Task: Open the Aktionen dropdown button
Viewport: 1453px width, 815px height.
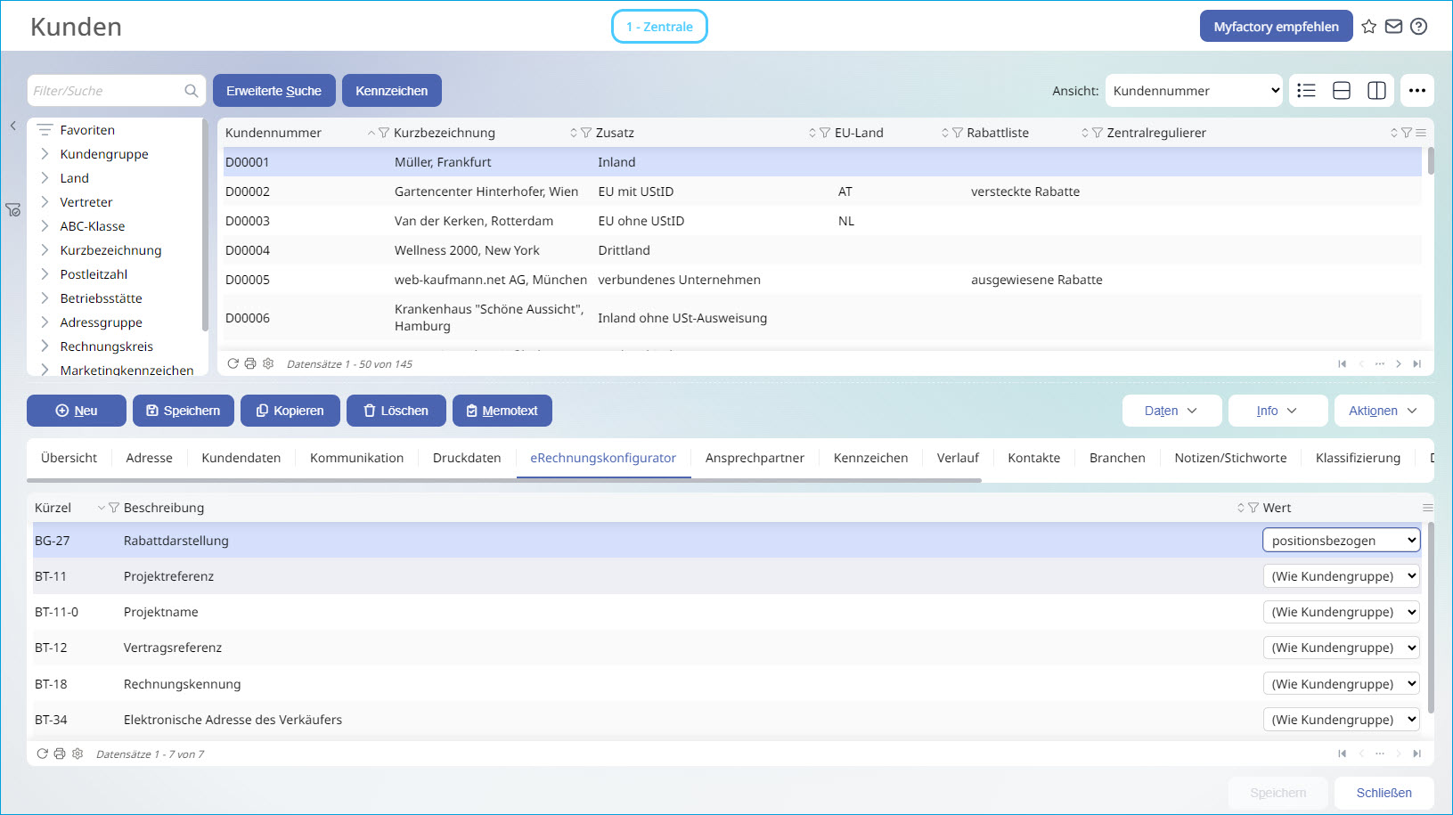Action: pyautogui.click(x=1384, y=411)
